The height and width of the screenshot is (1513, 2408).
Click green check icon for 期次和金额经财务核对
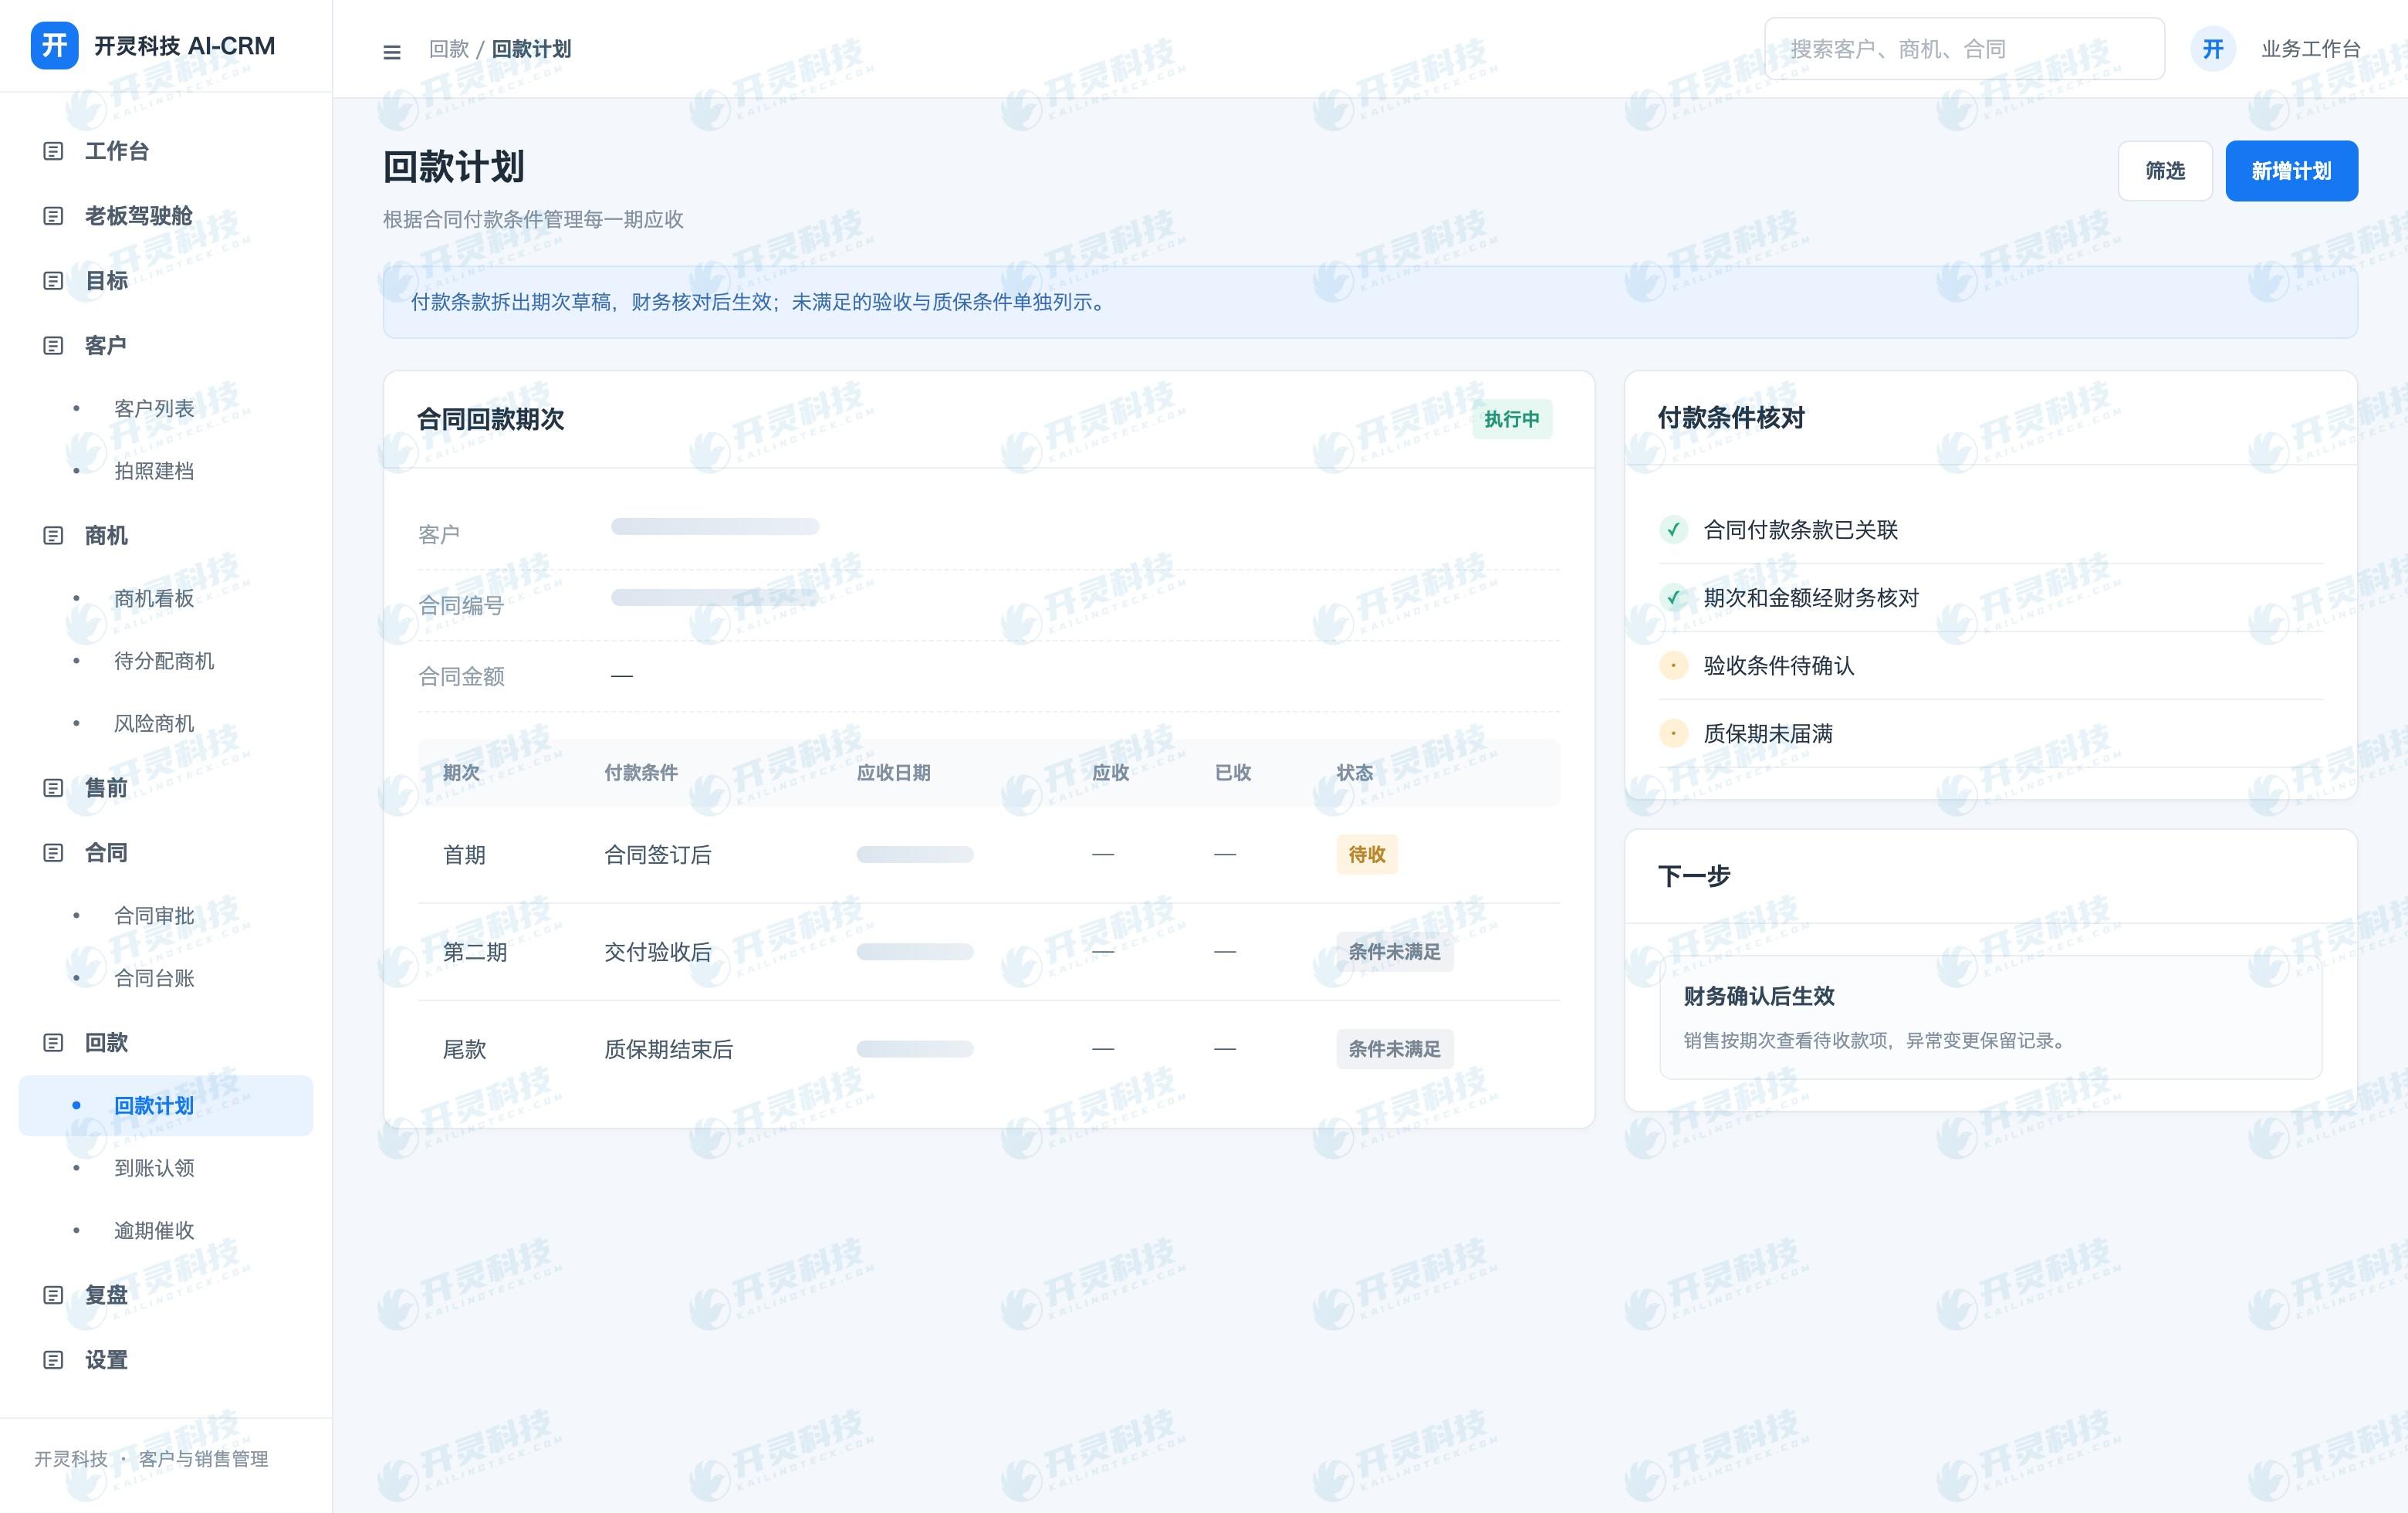(x=1673, y=598)
